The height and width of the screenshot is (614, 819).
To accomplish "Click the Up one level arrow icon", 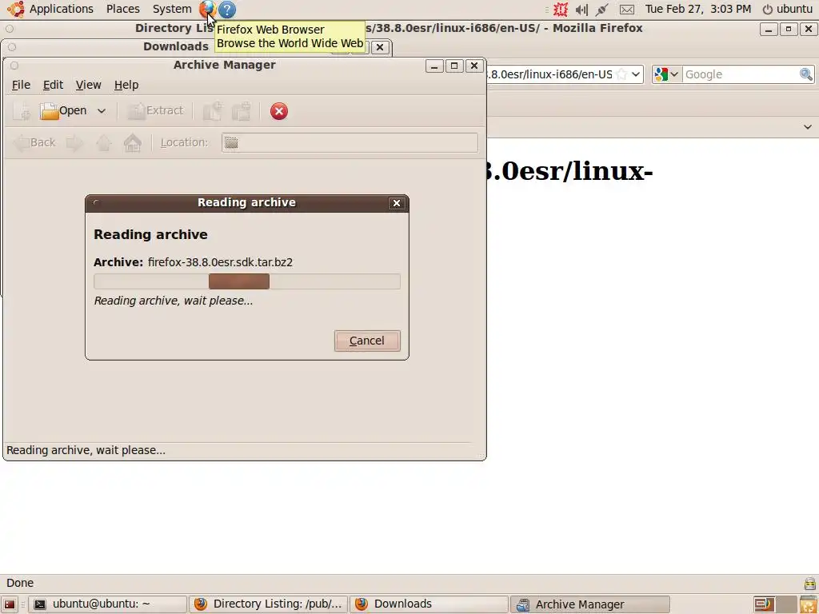I will pos(103,142).
